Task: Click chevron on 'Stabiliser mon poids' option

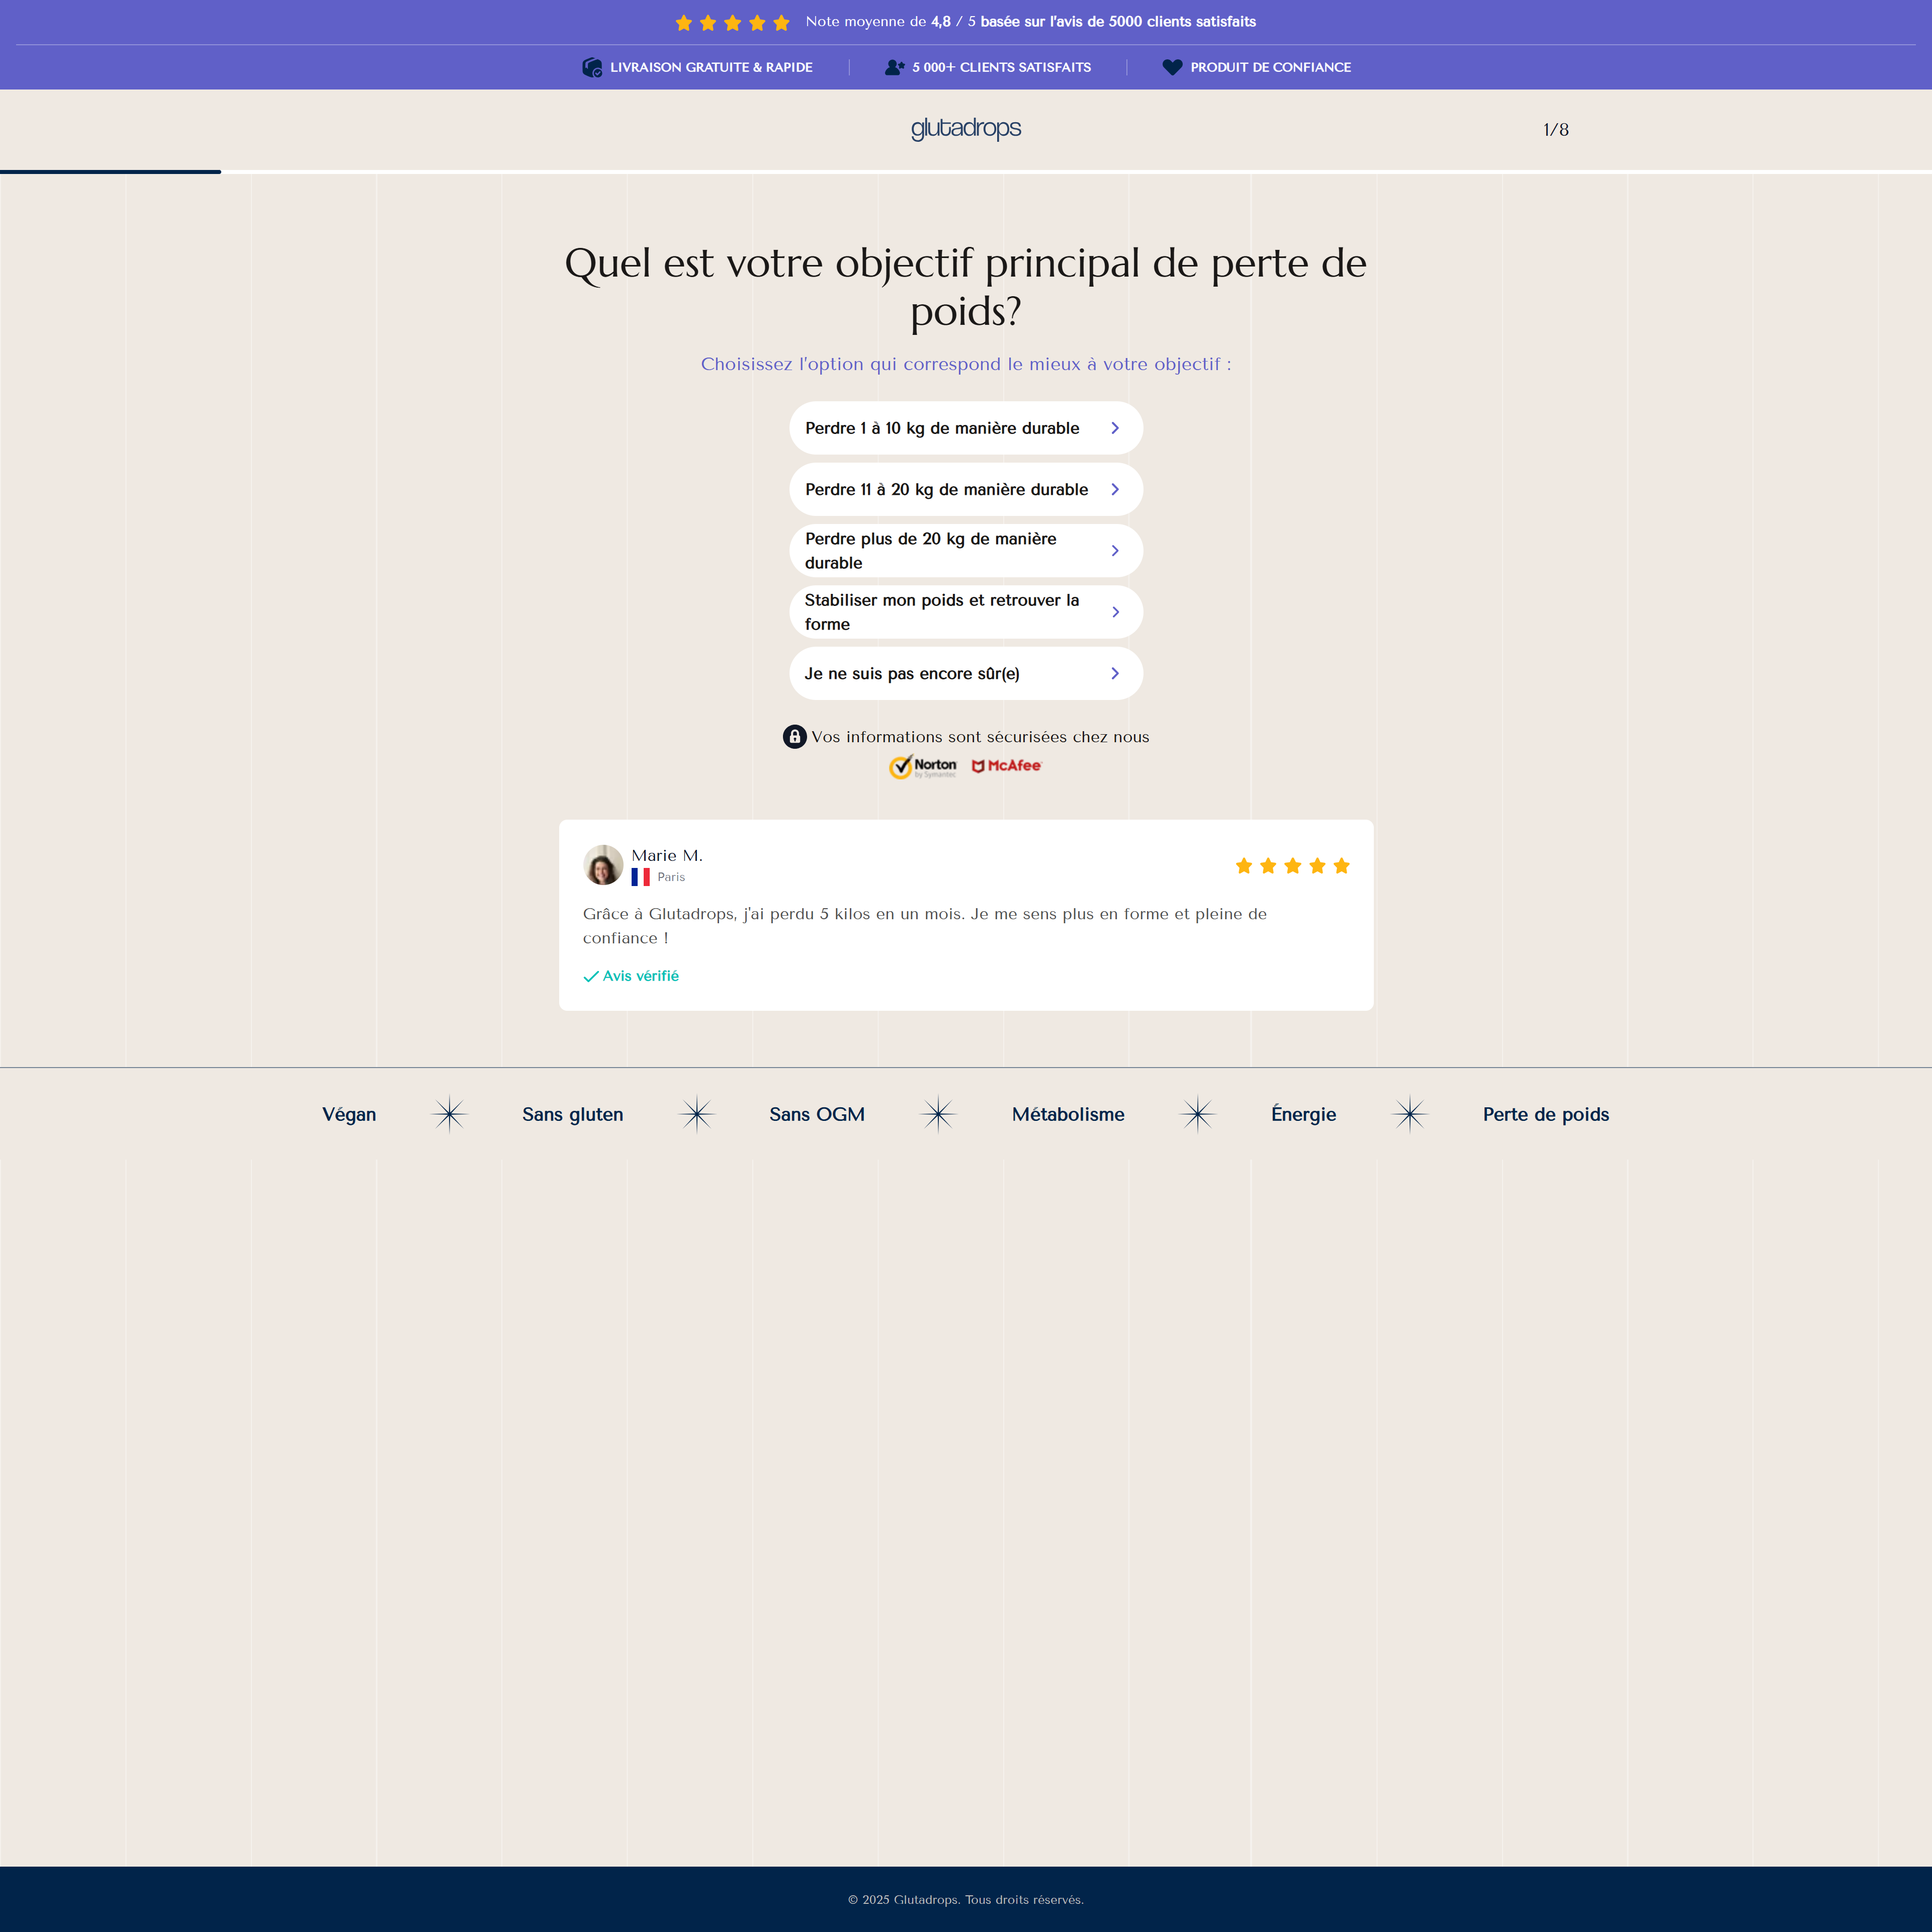Action: (x=1115, y=612)
